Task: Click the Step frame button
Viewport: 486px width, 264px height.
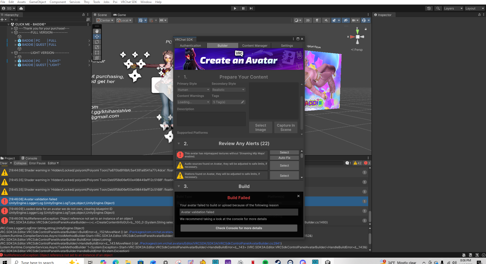Action: (251, 8)
